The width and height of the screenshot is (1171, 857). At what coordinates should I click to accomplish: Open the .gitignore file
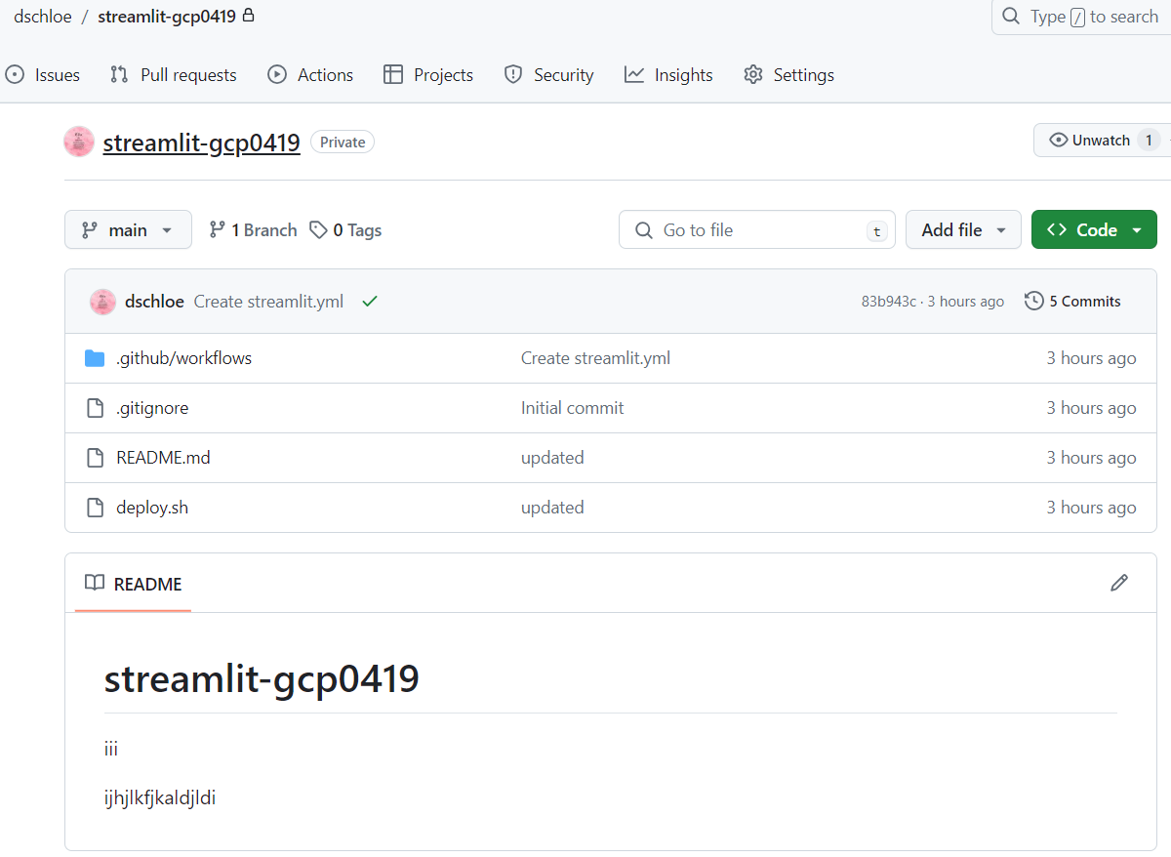[x=152, y=408]
